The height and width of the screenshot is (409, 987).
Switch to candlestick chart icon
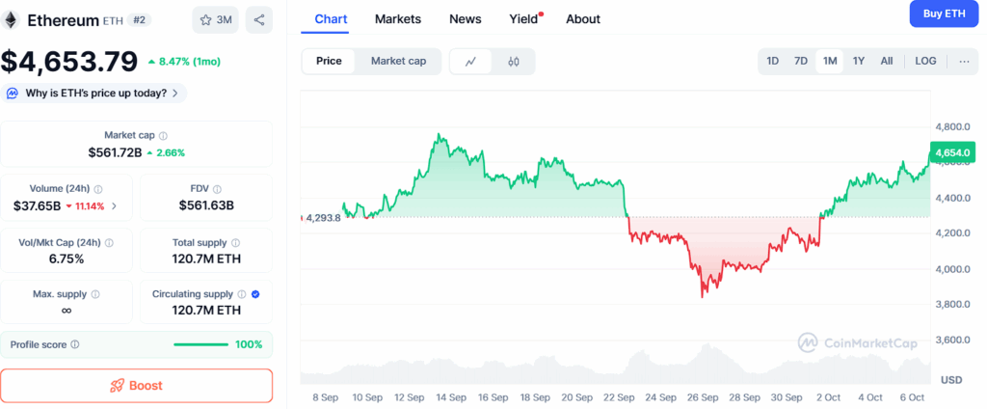pos(514,62)
